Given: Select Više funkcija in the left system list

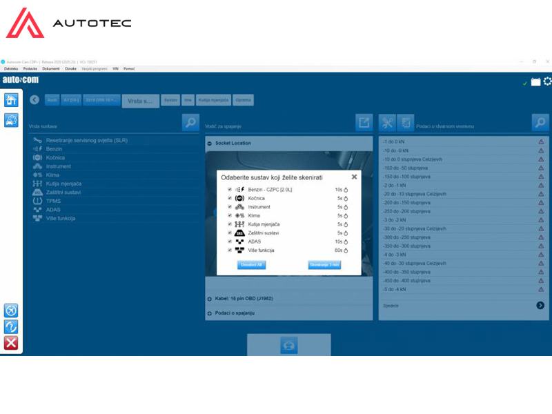Looking at the screenshot, I should (115, 218).
